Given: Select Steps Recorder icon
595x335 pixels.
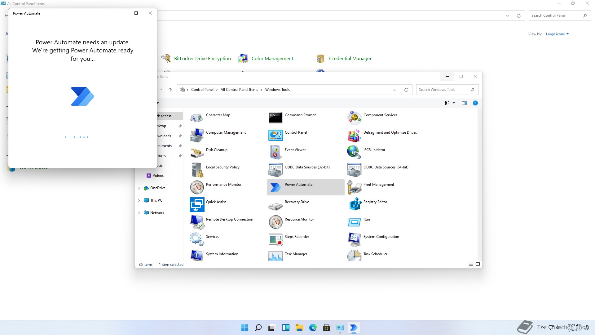Looking at the screenshot, I should tap(275, 239).
